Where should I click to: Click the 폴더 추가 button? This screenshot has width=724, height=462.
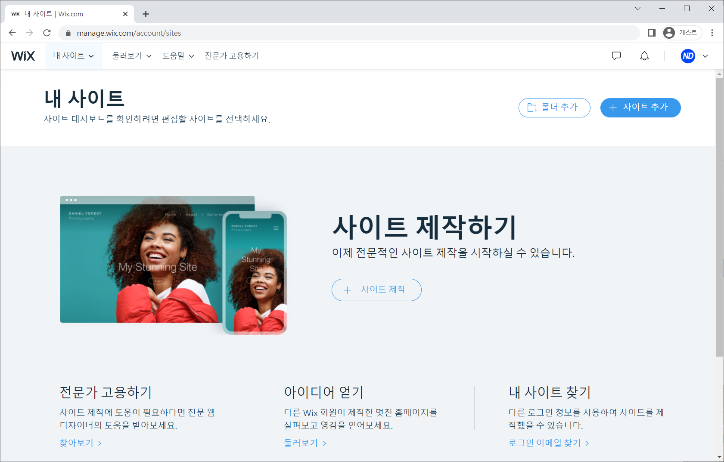pyautogui.click(x=554, y=108)
